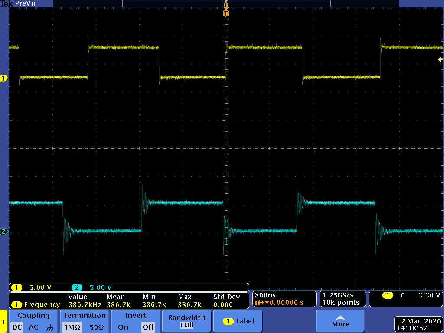Turn Invert Off

click(148, 327)
